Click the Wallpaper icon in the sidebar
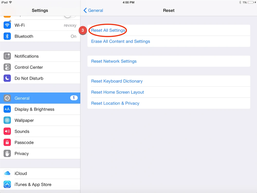This screenshot has width=257, height=193. [x=7, y=120]
